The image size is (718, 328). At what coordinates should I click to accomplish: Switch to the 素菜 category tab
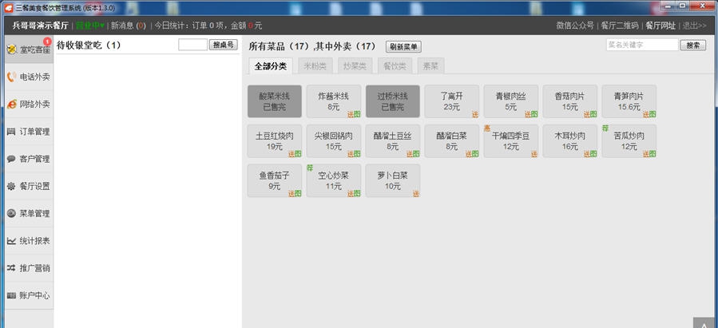click(x=431, y=66)
